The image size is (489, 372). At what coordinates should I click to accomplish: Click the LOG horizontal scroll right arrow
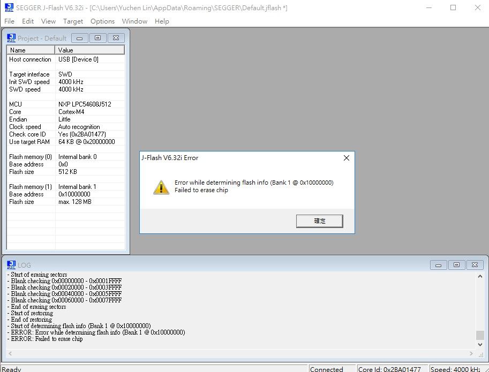tap(471, 353)
